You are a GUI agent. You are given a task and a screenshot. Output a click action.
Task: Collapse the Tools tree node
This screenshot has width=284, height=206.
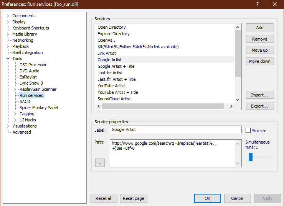click(x=8, y=59)
